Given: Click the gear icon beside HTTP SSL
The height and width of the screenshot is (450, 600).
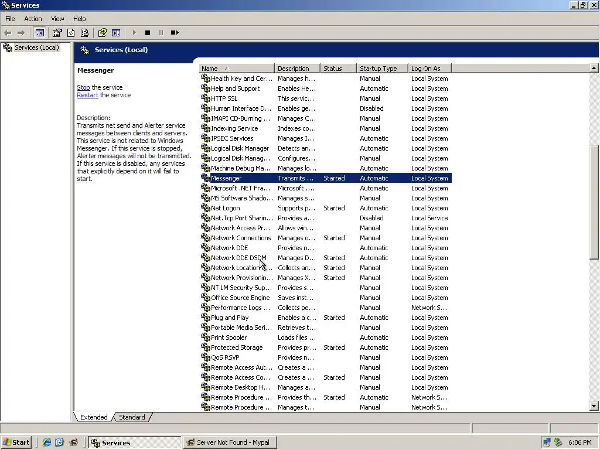Looking at the screenshot, I should pyautogui.click(x=206, y=98).
